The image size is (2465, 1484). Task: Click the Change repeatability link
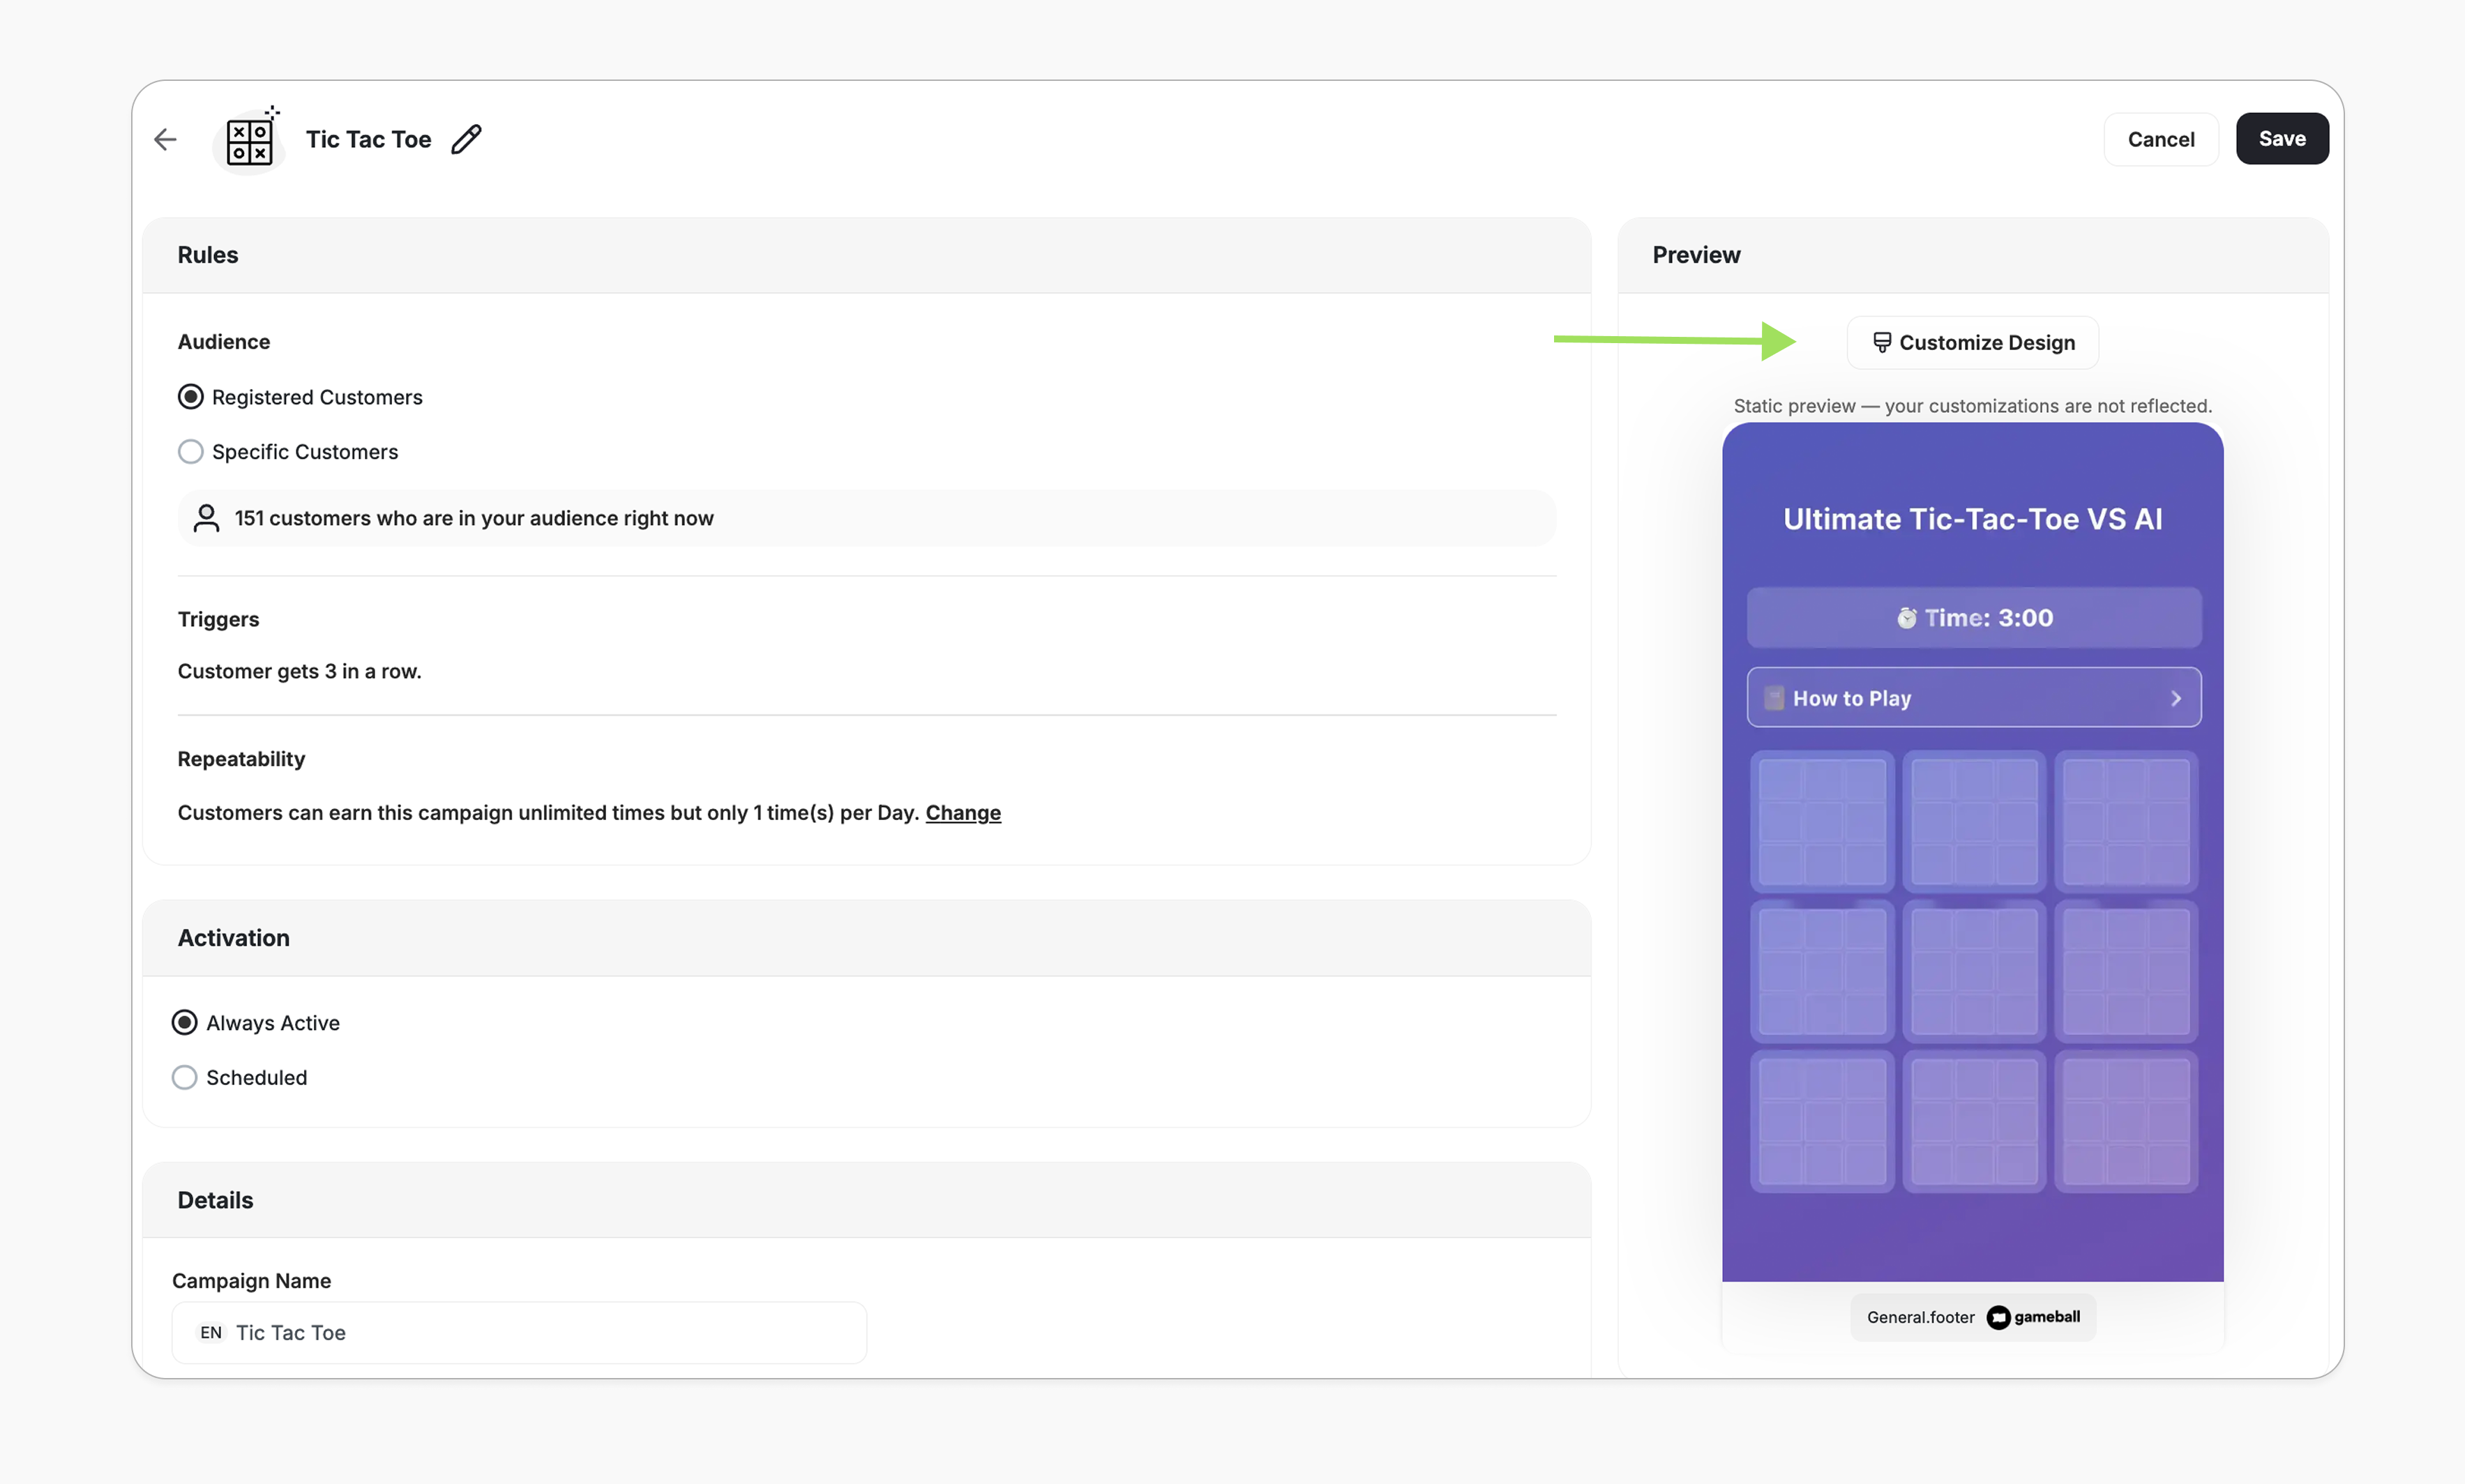(x=962, y=812)
